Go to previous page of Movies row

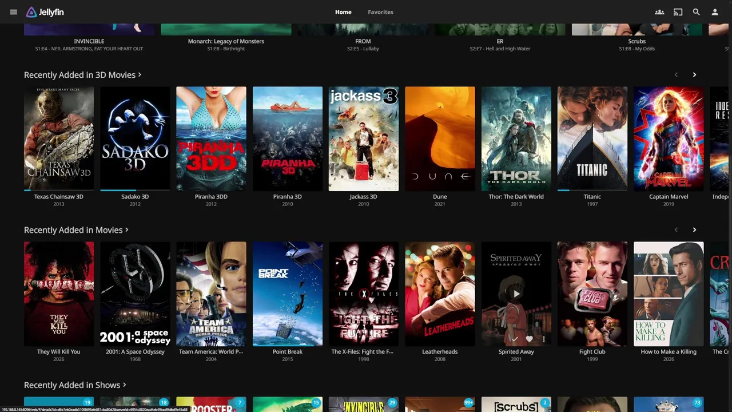676,230
